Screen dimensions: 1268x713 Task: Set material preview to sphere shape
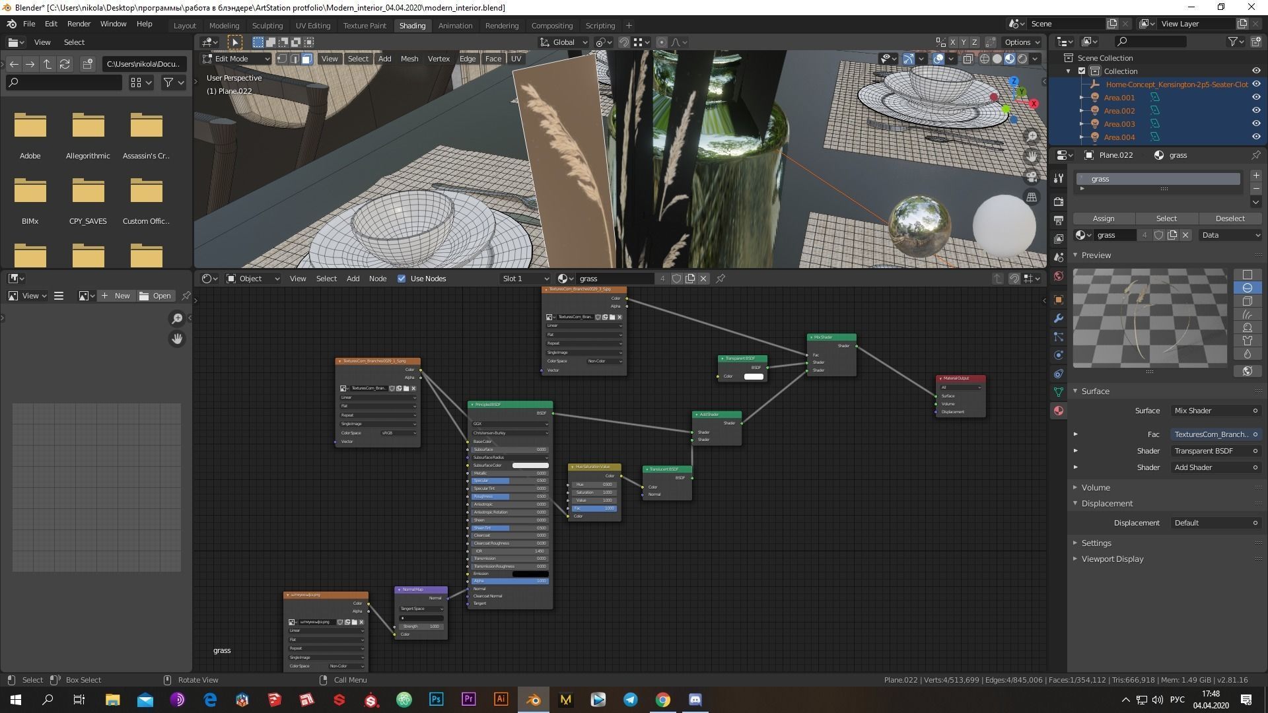pos(1248,288)
